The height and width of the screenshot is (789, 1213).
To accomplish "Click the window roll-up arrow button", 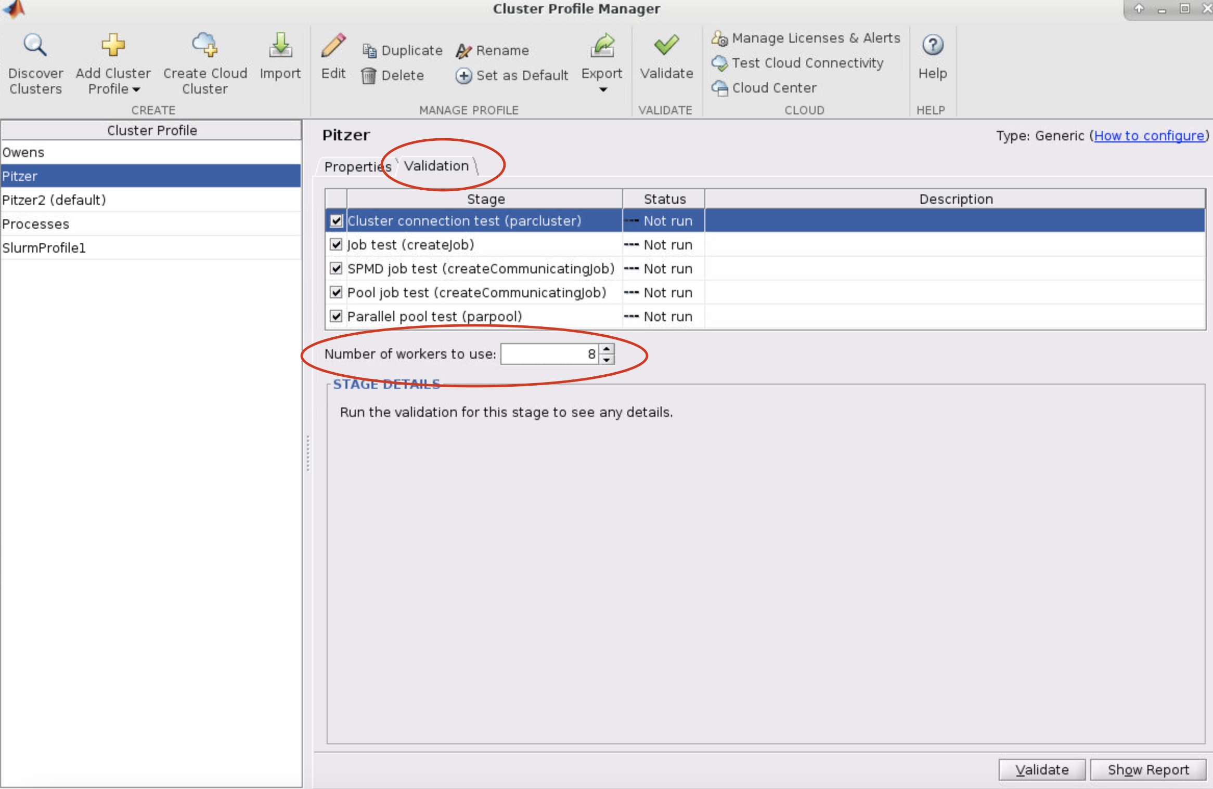I will pyautogui.click(x=1139, y=8).
